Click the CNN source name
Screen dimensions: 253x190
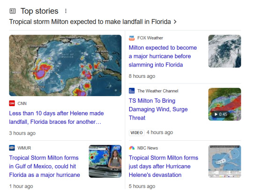click(x=22, y=103)
